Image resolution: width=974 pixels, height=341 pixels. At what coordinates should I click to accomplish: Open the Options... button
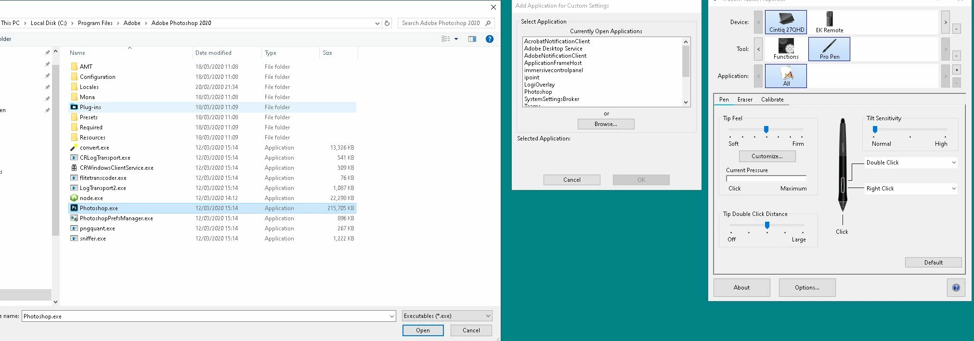[x=807, y=288]
